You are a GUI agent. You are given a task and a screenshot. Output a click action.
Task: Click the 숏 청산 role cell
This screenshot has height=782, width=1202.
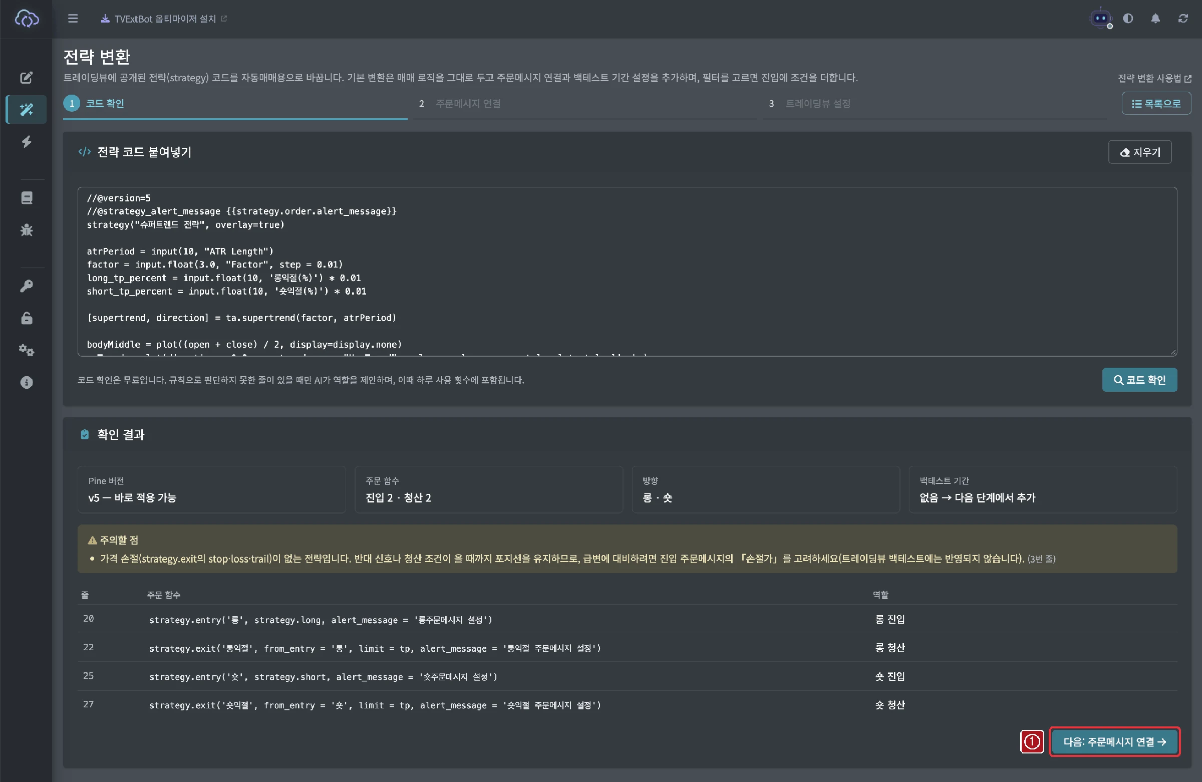coord(890,705)
